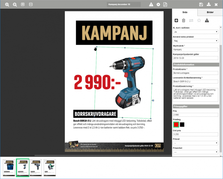Viewport: 223px width, 179px height.
Task: Click the Leverantör/Artikelbenämning input field
Action: click(195, 81)
